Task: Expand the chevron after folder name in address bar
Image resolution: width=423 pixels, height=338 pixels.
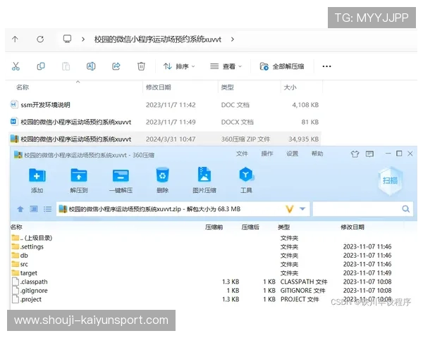Action: [232, 39]
